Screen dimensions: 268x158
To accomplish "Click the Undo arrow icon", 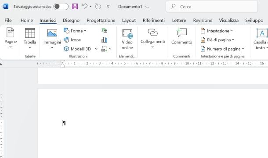I will 85,7.
